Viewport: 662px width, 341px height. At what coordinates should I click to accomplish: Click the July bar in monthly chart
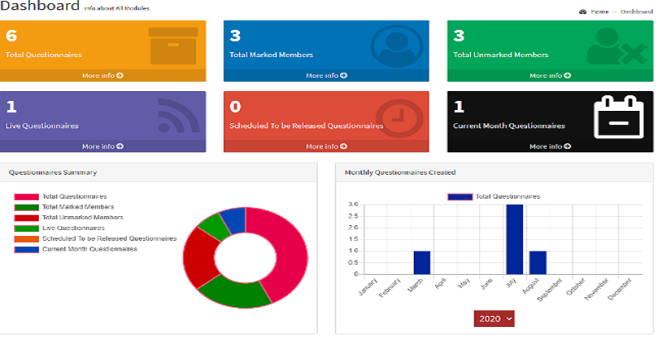pos(514,238)
